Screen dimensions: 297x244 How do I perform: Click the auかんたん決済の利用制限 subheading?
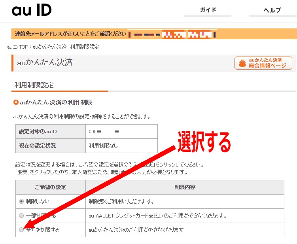coord(56,102)
